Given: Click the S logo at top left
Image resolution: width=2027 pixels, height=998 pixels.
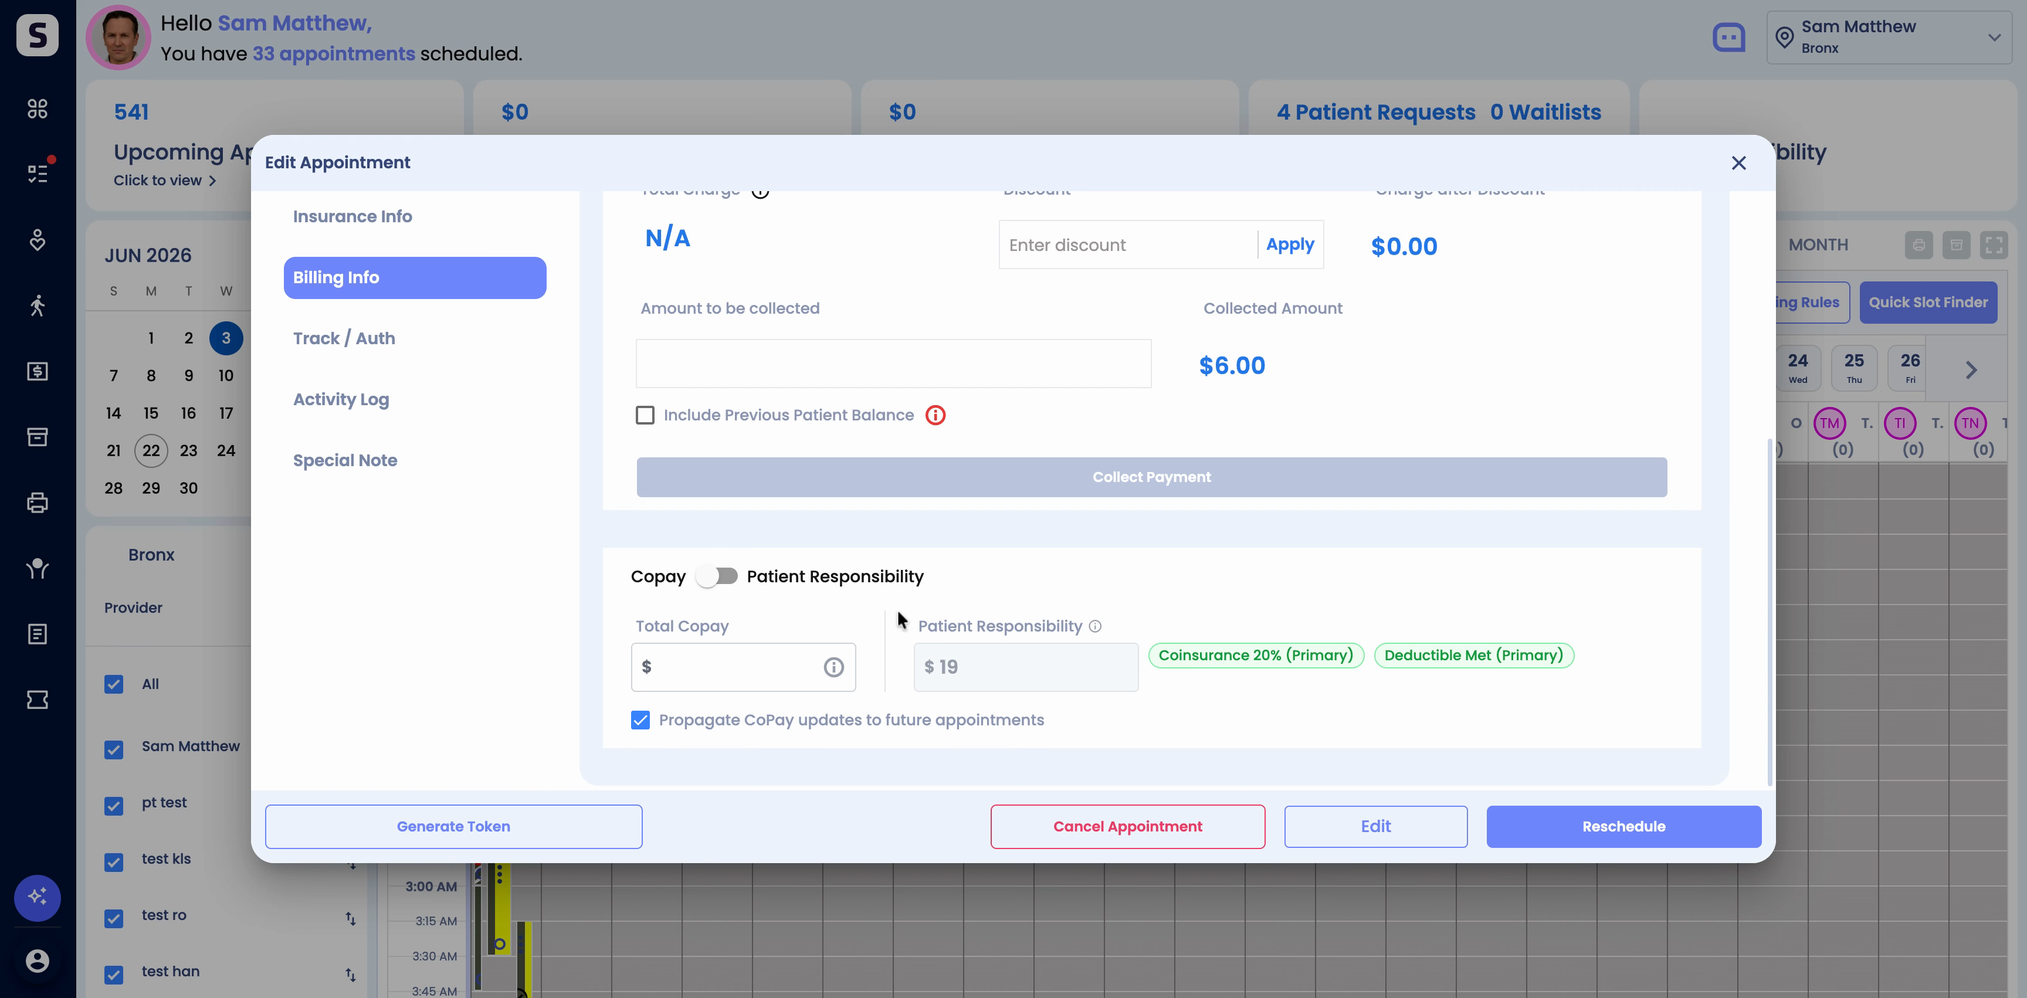Looking at the screenshot, I should [37, 35].
